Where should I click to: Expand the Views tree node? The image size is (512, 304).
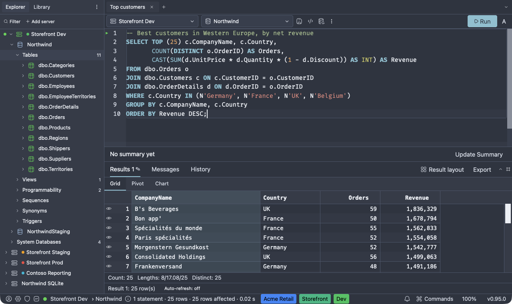pyautogui.click(x=18, y=180)
